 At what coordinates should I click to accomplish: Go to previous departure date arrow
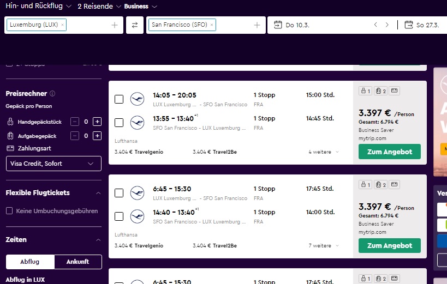pos(376,25)
